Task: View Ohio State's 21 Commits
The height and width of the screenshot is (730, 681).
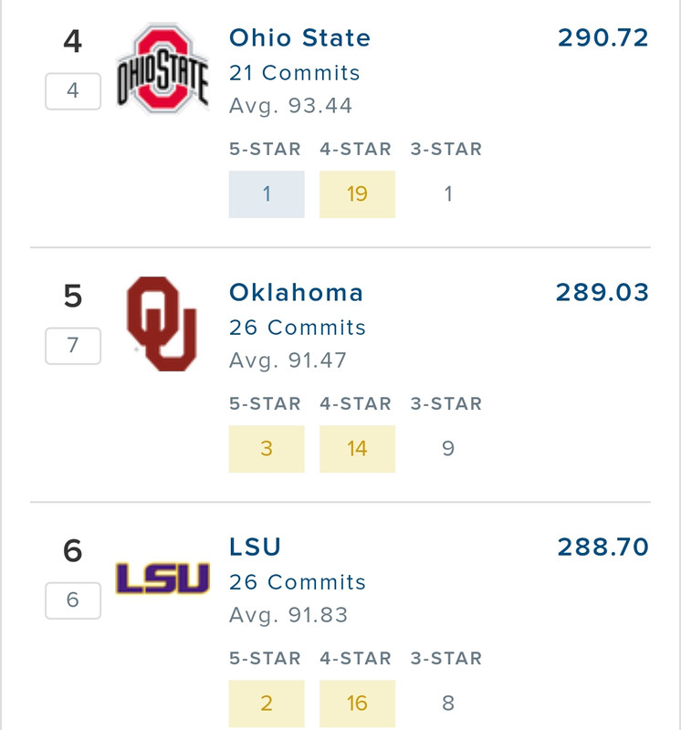Action: click(294, 73)
